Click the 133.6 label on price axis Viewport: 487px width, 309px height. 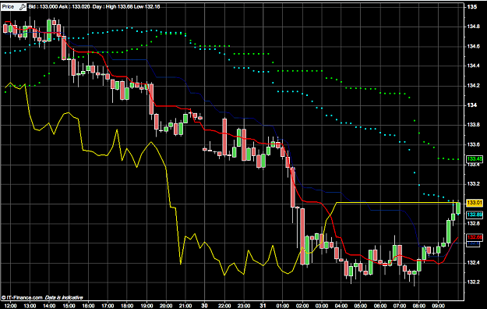[x=473, y=144]
